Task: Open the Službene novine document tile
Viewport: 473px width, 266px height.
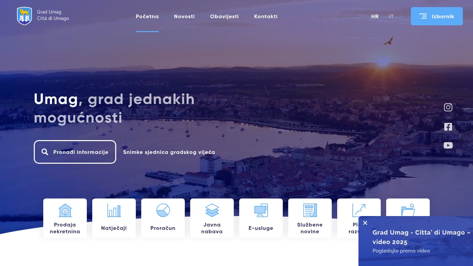Action: pyautogui.click(x=310, y=218)
